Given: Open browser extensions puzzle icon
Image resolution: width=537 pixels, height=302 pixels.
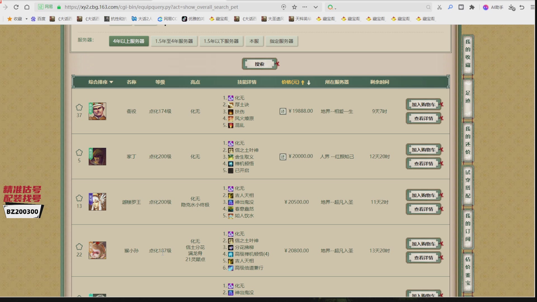Looking at the screenshot, I should pos(472,7).
